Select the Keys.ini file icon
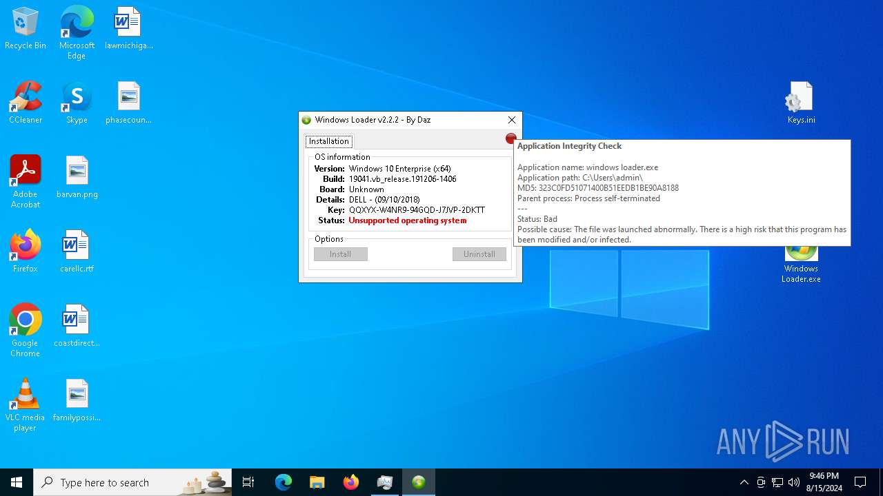This screenshot has height=496, width=883. click(801, 103)
